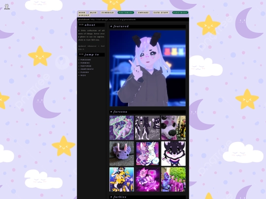Go to the Home nav pill
The image size is (266, 199).
click(82, 12)
